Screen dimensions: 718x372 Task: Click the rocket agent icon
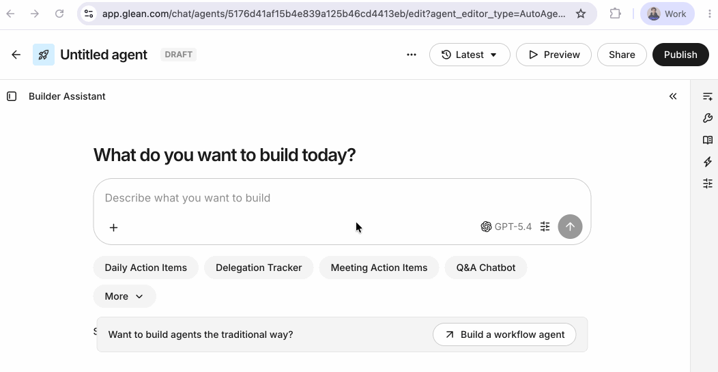44,55
